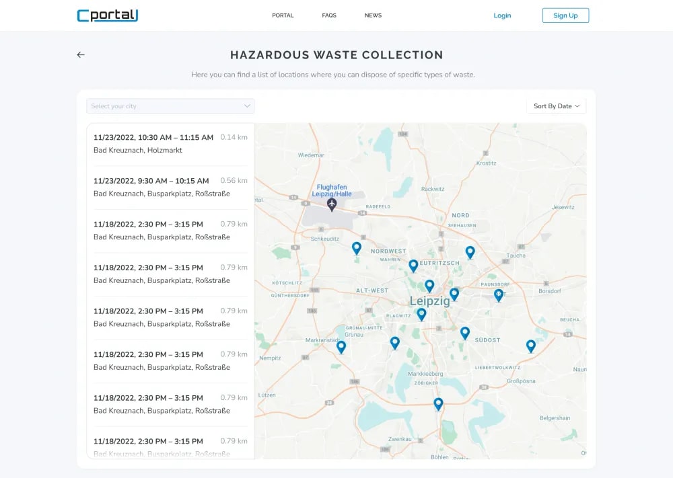Click the Hazardous Waste Collection heading
Viewport: 673px width, 478px height.
336,55
